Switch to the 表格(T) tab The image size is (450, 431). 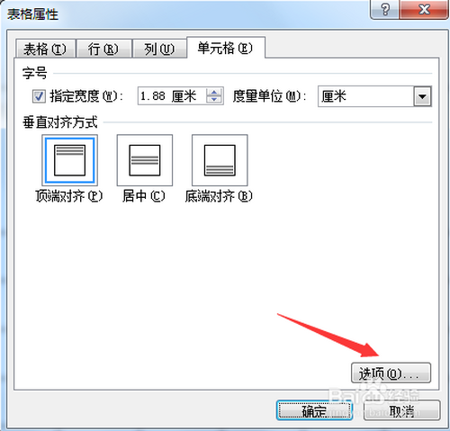tap(45, 49)
